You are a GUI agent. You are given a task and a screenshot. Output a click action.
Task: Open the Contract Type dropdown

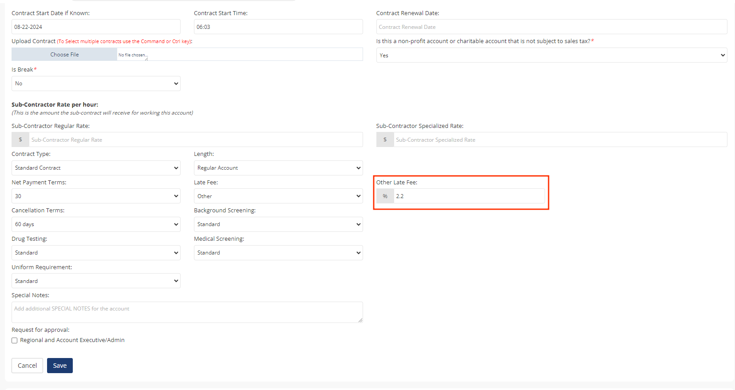pyautogui.click(x=96, y=168)
